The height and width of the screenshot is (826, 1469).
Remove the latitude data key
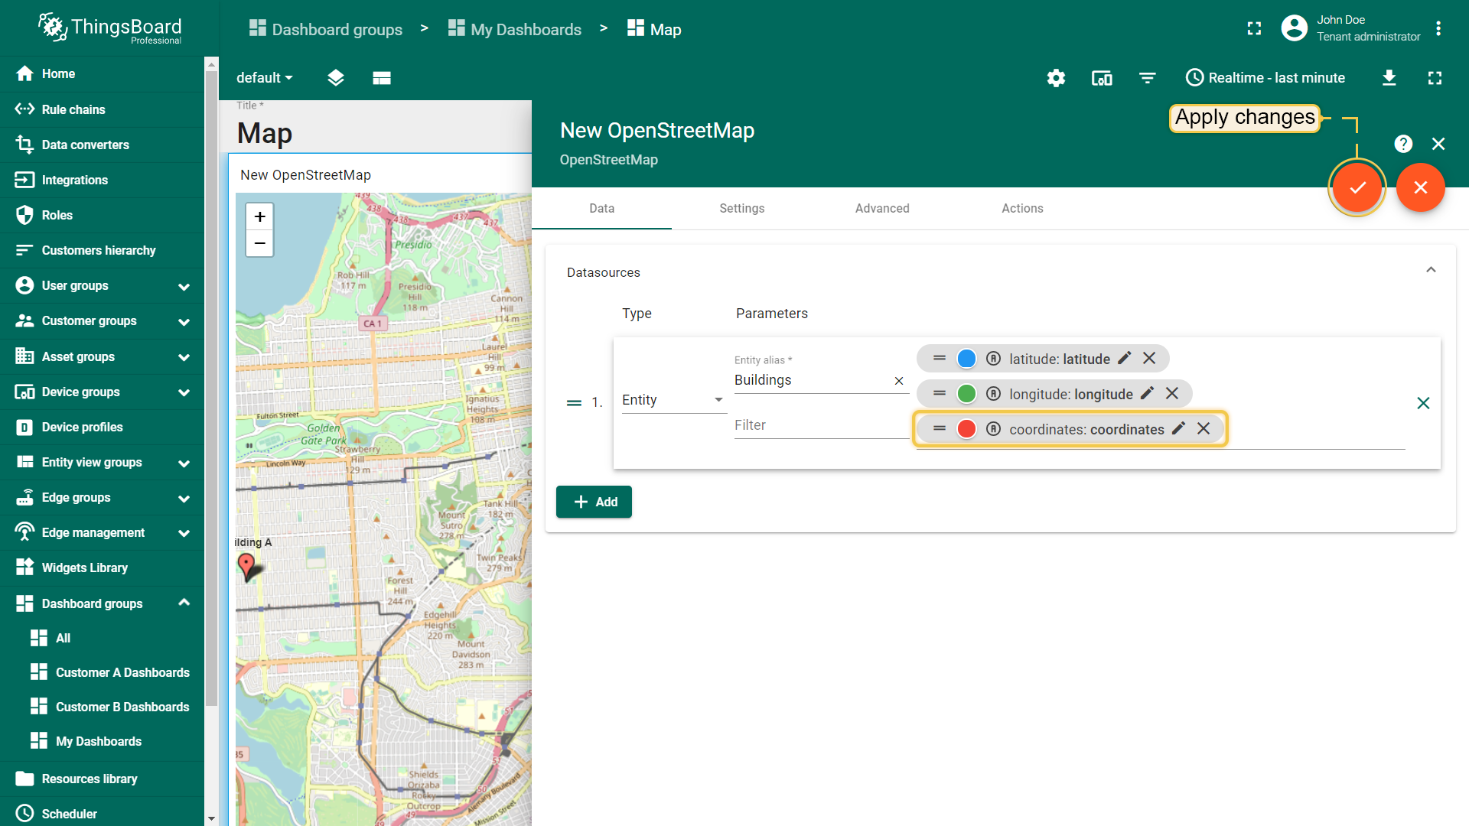(1149, 358)
